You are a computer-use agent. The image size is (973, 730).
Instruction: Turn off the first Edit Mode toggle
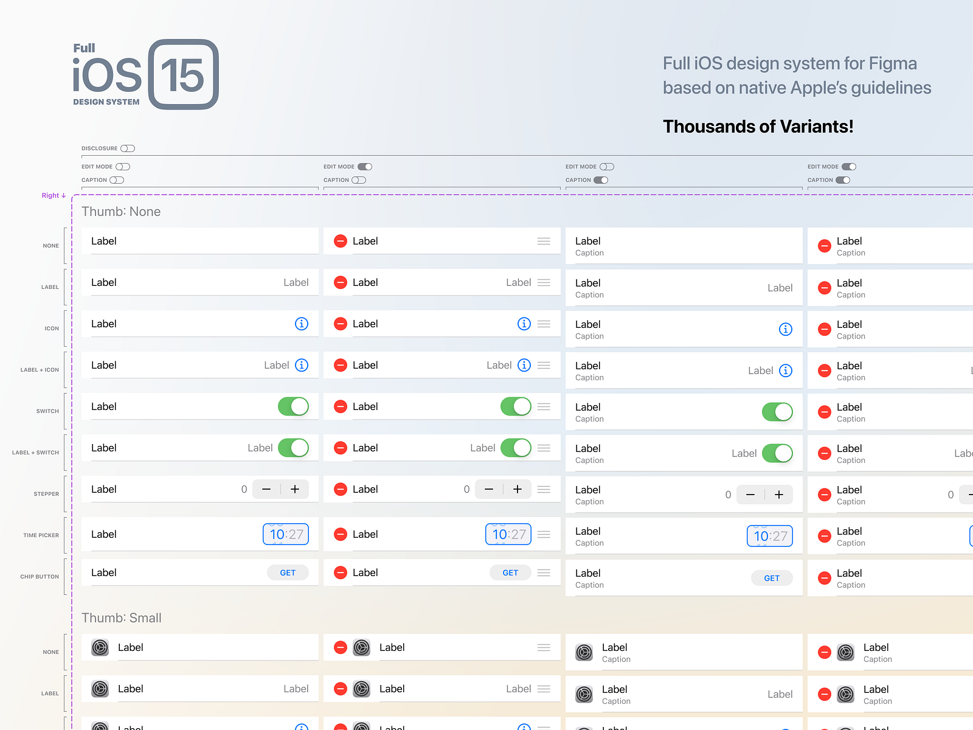coord(122,166)
